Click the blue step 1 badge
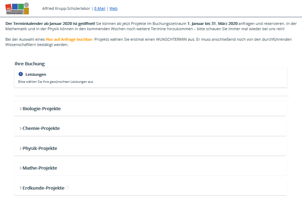 tap(20, 74)
